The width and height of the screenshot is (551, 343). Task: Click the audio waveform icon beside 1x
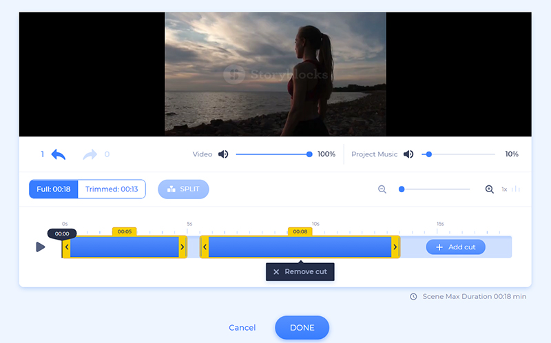pos(516,189)
